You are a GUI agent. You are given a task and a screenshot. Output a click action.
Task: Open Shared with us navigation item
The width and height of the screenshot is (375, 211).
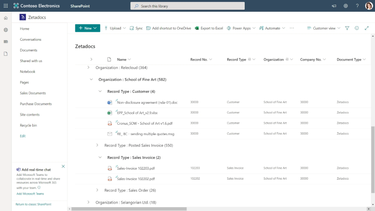pos(31,61)
